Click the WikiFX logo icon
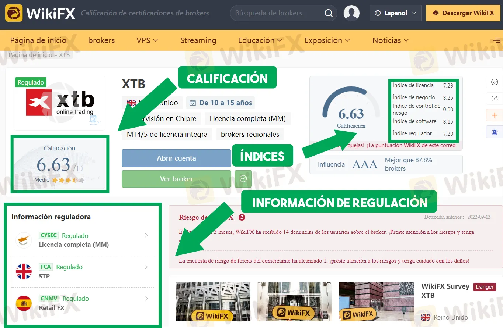This screenshot has width=503, height=328. 14,13
